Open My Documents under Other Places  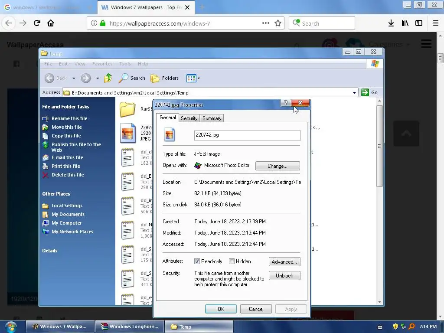[x=68, y=214]
